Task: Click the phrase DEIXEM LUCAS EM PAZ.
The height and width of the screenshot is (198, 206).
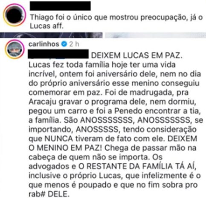Action: click(x=136, y=55)
